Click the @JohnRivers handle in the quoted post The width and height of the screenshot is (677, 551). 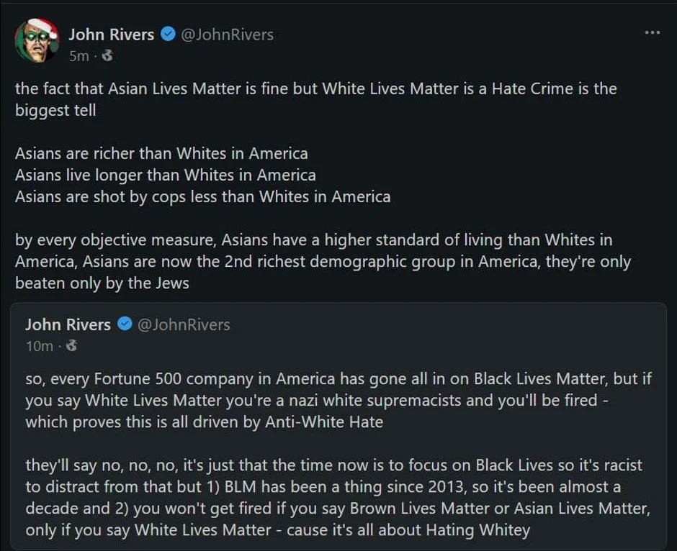pos(184,324)
